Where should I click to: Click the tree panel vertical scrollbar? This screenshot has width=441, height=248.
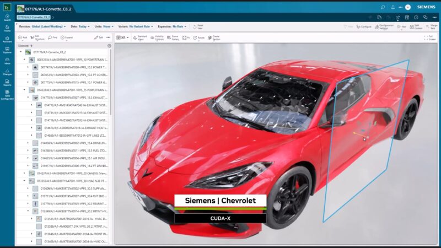tap(110, 82)
